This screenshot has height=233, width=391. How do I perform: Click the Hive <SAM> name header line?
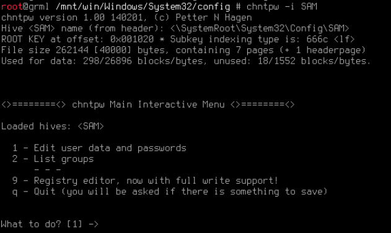(175, 28)
